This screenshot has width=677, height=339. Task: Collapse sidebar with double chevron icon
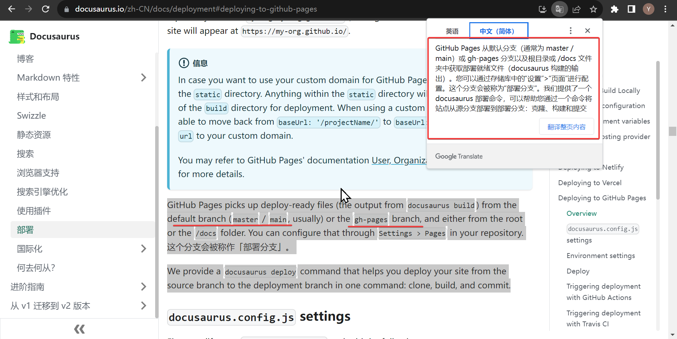[x=79, y=329]
